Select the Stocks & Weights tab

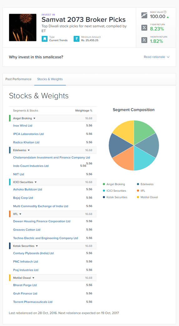pyautogui.click(x=50, y=79)
